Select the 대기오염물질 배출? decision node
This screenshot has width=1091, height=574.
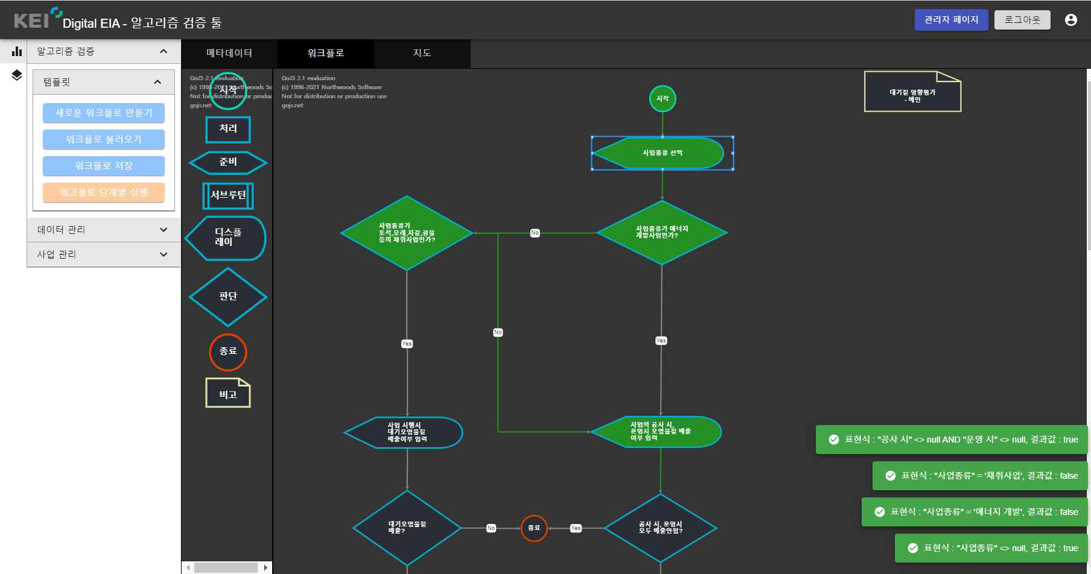pyautogui.click(x=407, y=528)
